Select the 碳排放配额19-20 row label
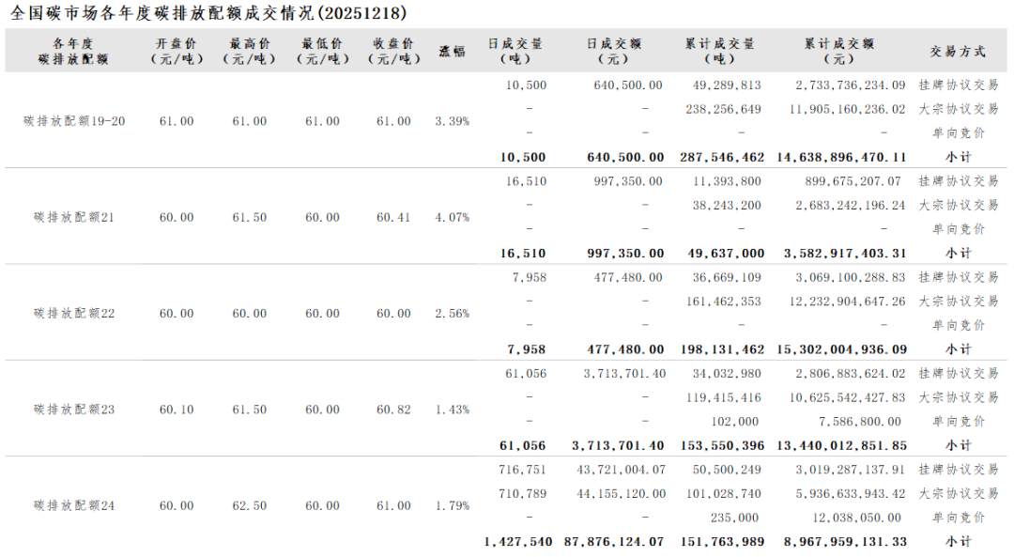The width and height of the screenshot is (1014, 557). pos(74,121)
